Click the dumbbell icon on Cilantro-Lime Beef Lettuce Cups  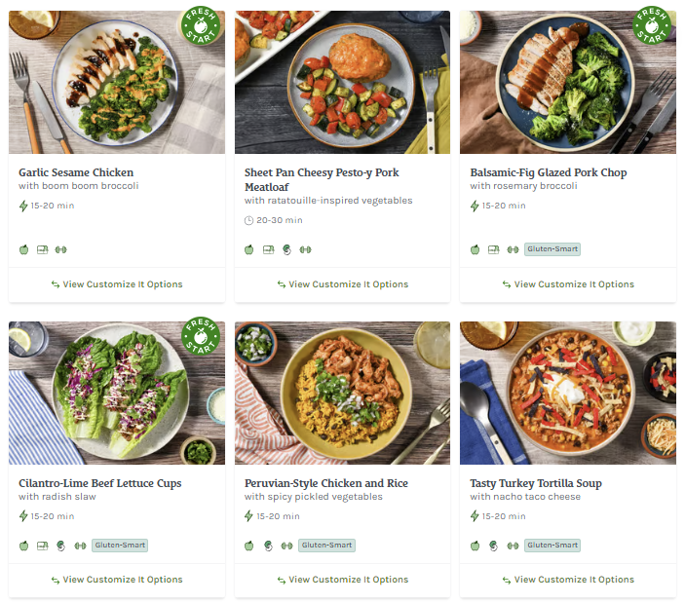pyautogui.click(x=79, y=546)
